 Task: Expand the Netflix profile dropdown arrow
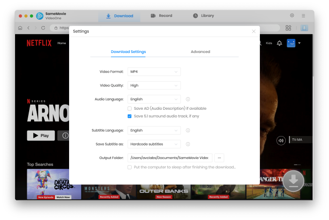click(x=299, y=43)
